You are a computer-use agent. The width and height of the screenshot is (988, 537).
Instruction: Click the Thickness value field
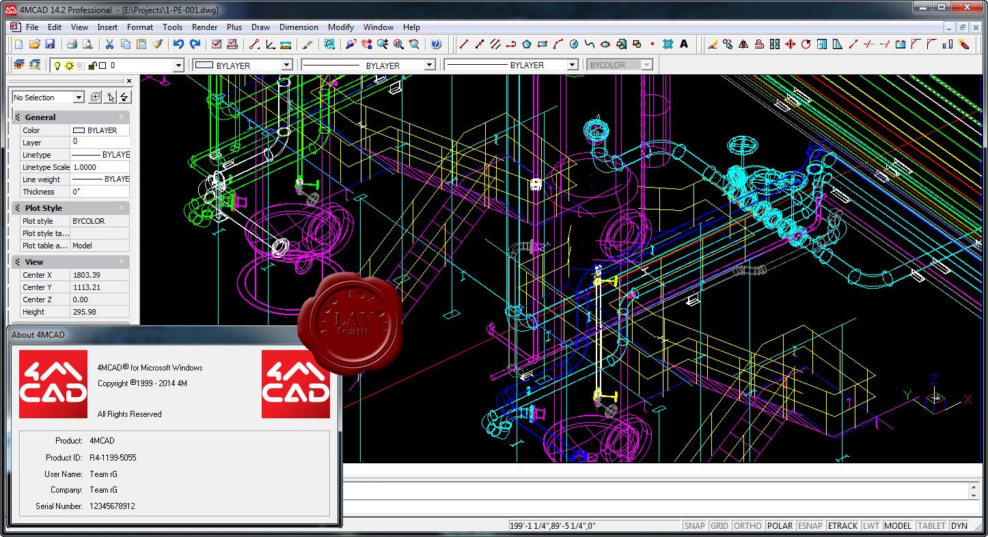100,192
